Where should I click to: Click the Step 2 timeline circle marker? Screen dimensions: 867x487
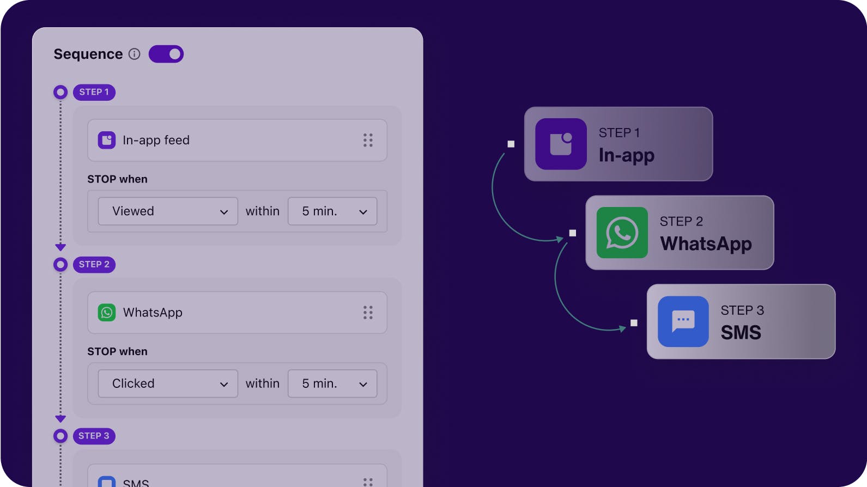click(60, 264)
